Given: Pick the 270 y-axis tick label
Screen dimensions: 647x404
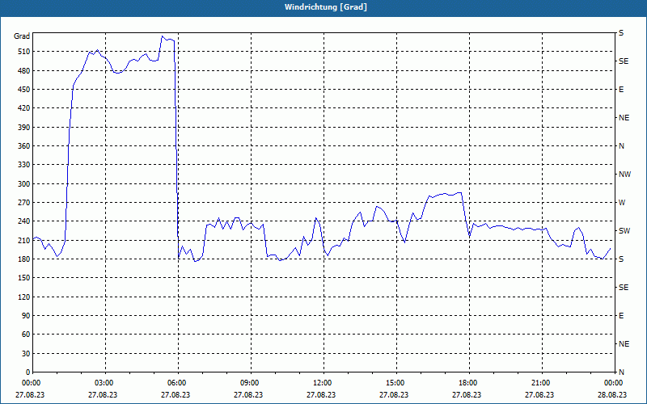Looking at the screenshot, I should [24, 203].
